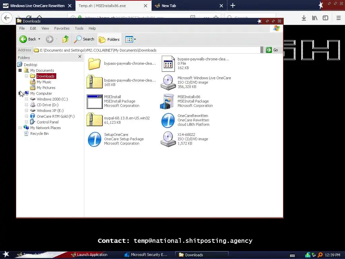Expand the Windows XP (E:) node

click(26, 111)
